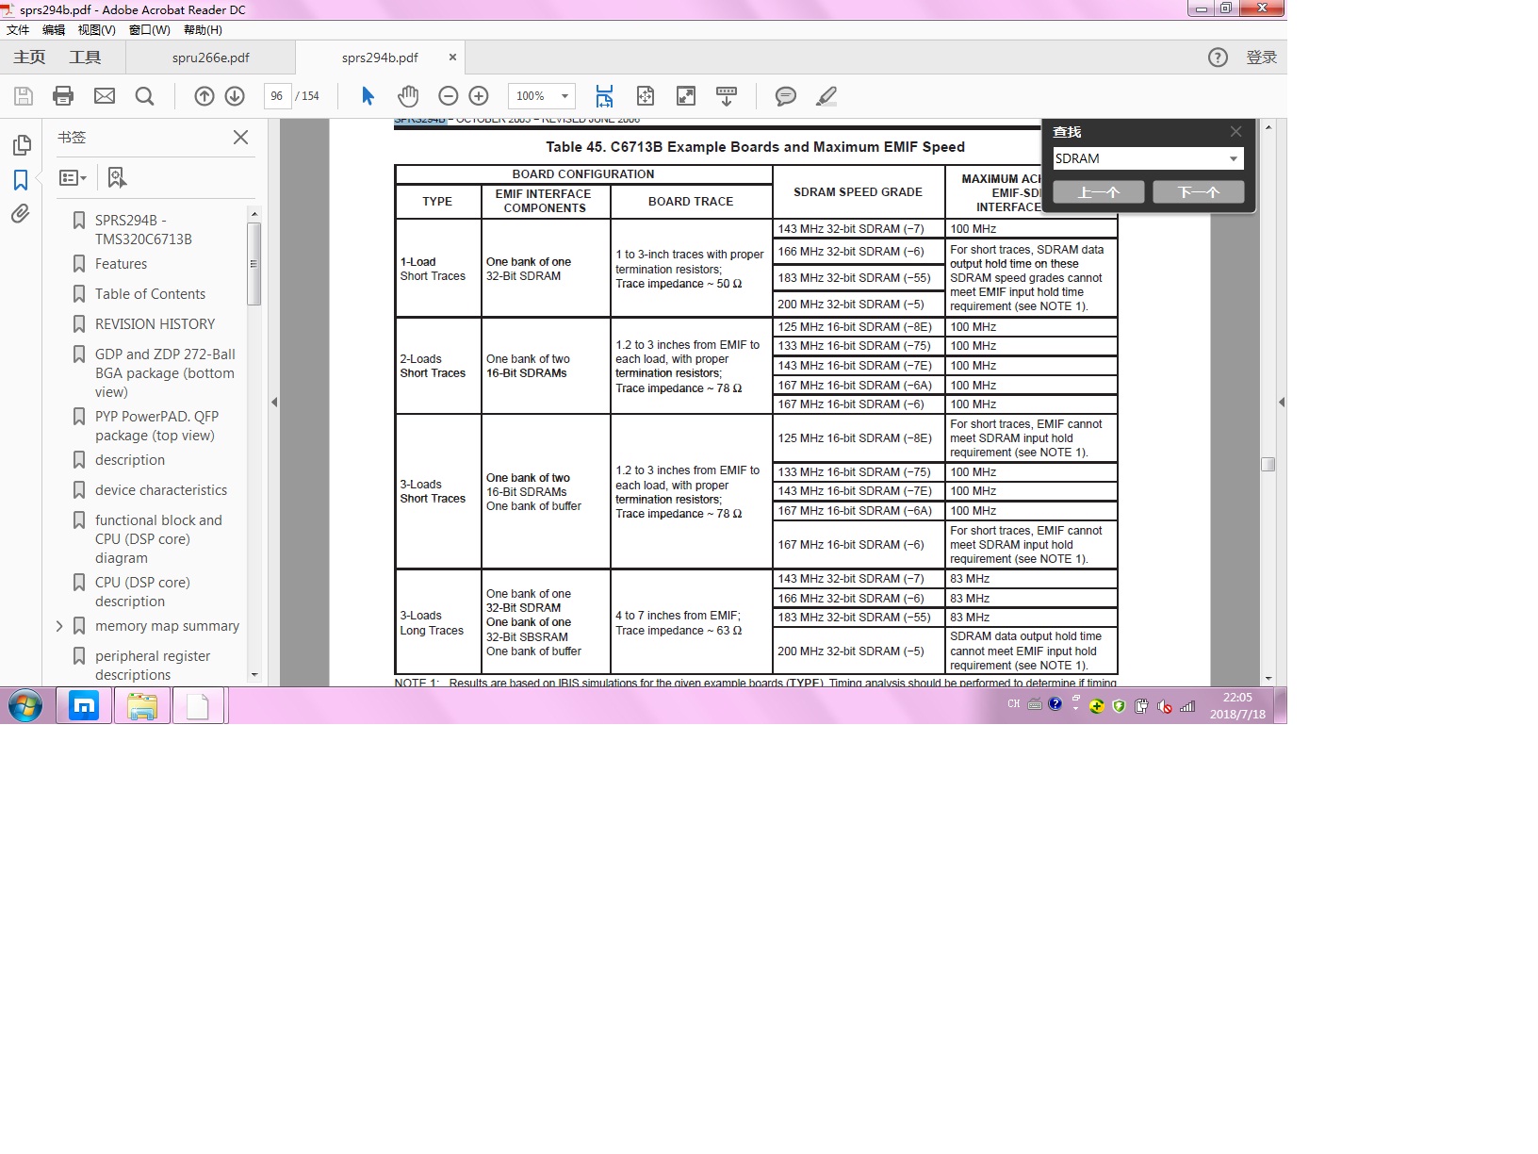
Task: Close the 查找 find box
Action: coord(1235,131)
